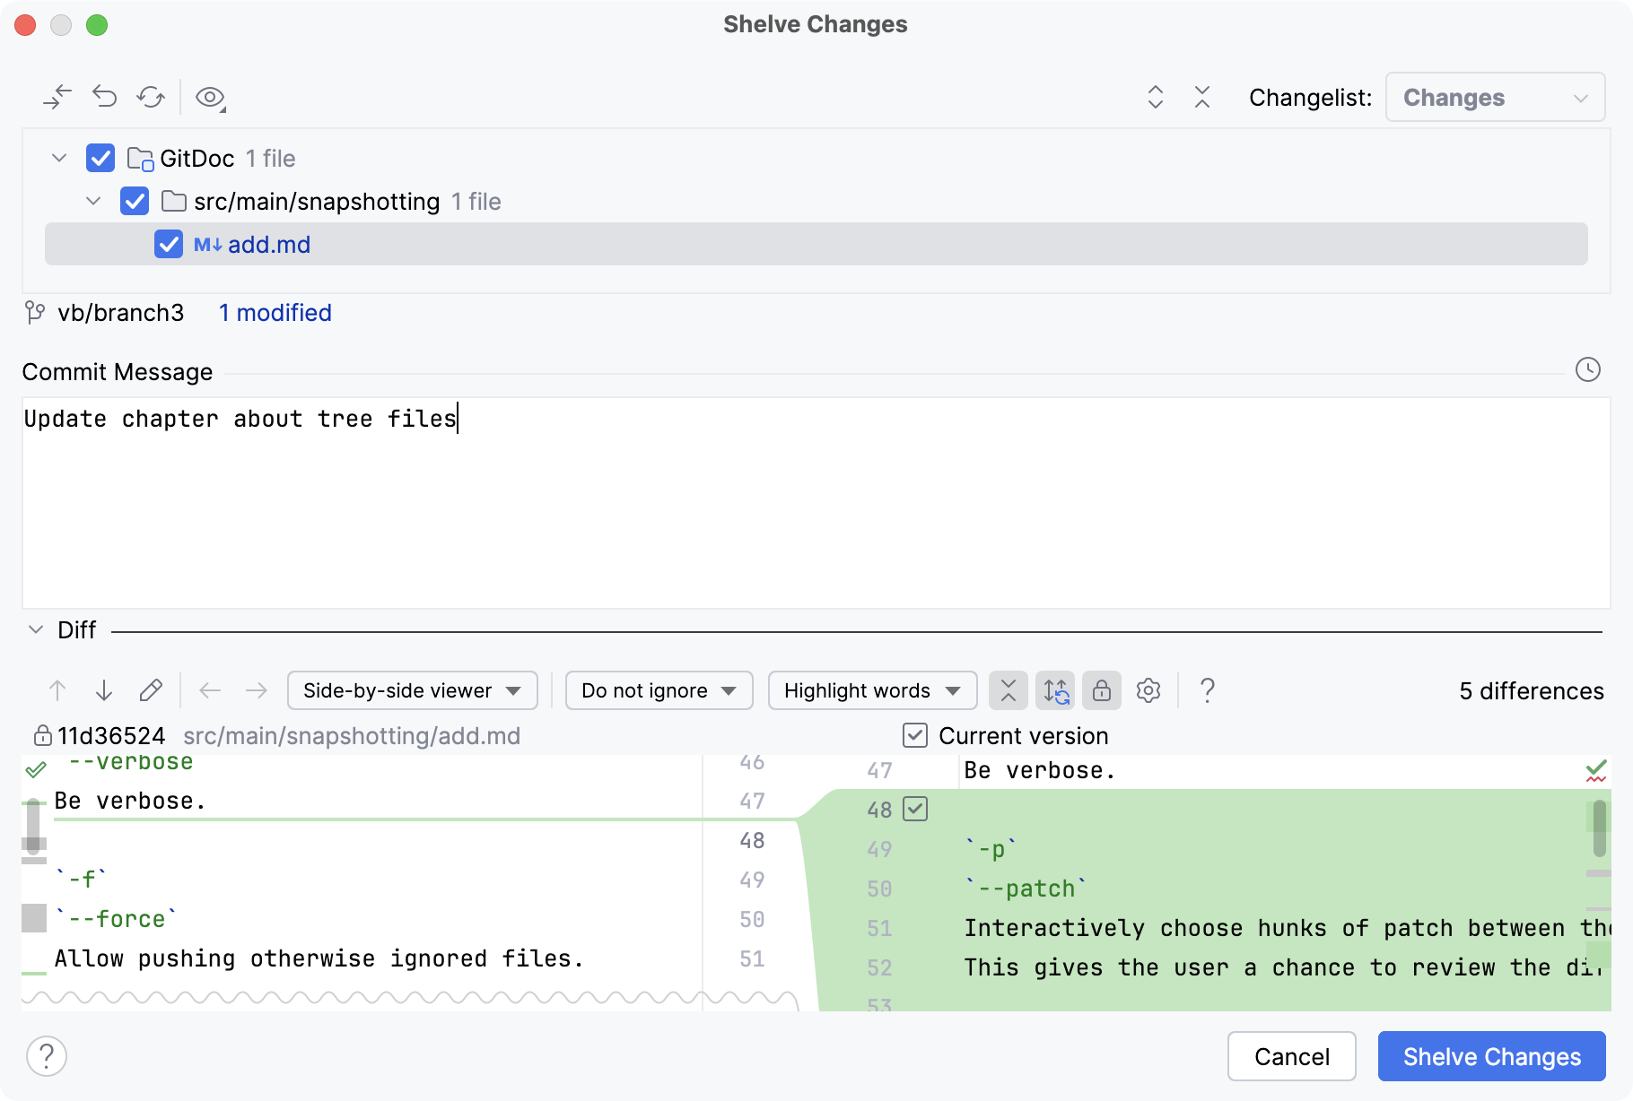1633x1101 pixels.
Task: Open the Changes changelist dropdown
Action: (x=1494, y=97)
